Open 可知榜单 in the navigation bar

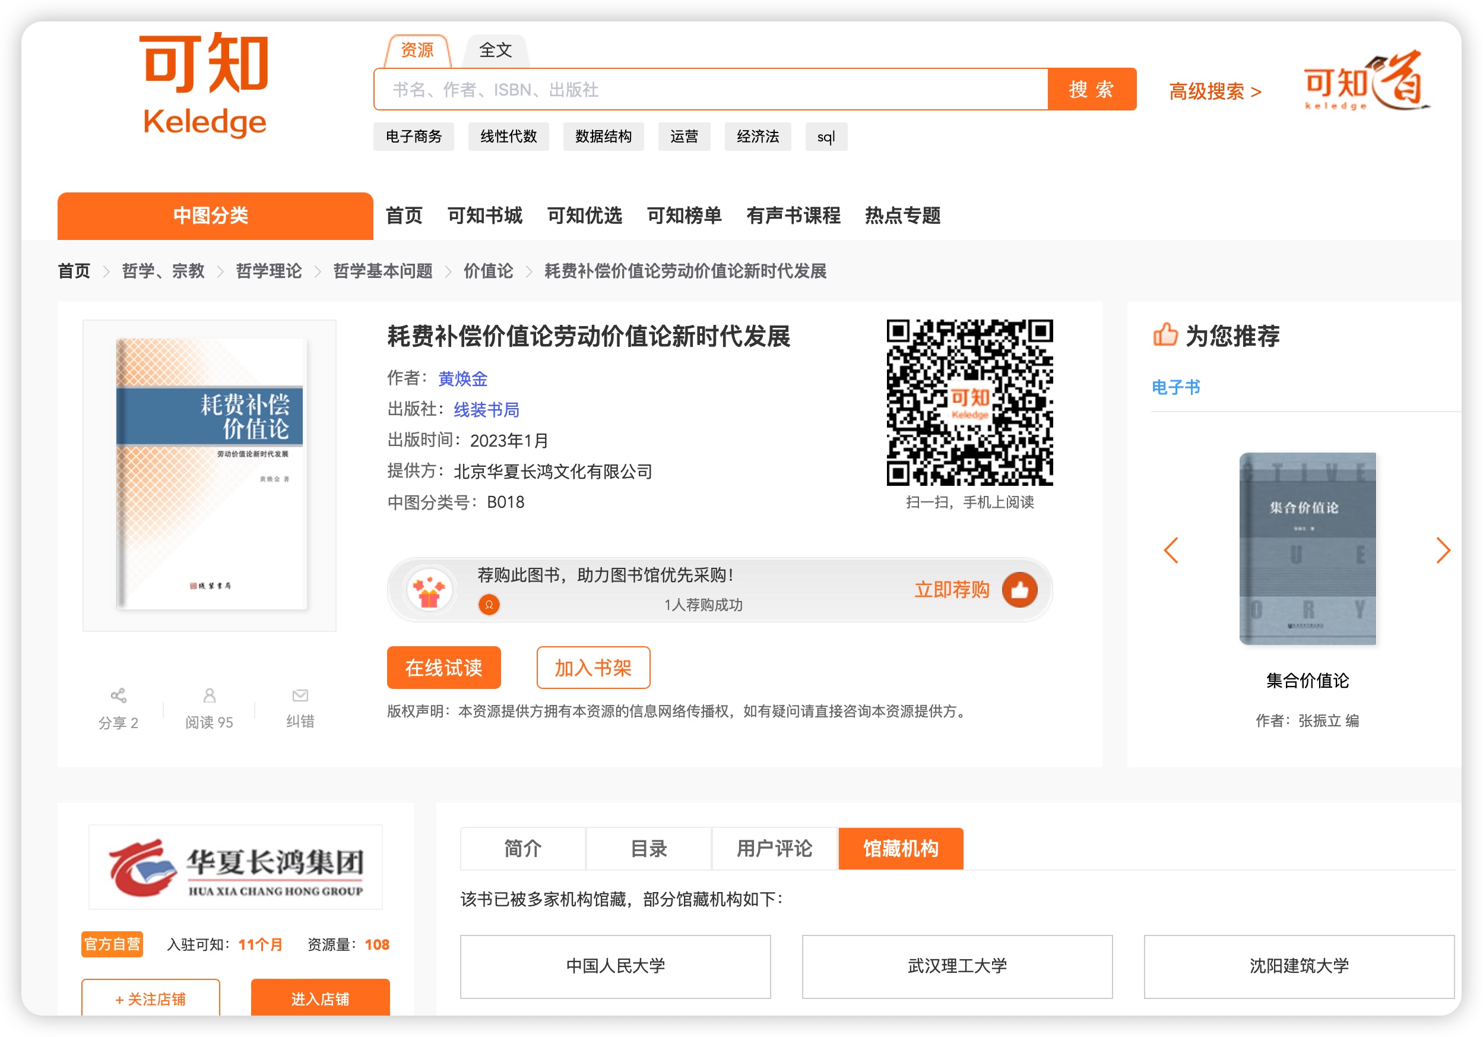pos(684,216)
